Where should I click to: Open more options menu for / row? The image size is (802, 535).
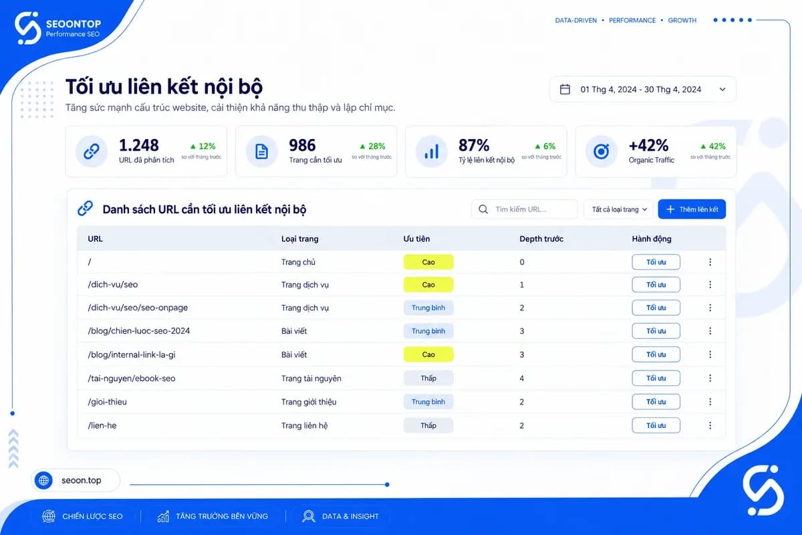710,262
